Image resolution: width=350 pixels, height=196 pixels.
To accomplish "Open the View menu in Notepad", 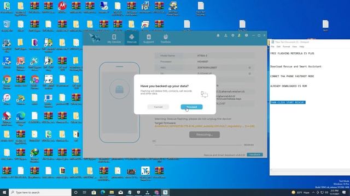I will [295, 47].
